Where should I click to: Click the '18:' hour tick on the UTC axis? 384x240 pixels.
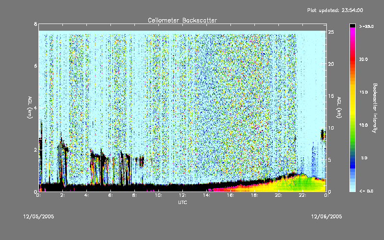point(254,195)
